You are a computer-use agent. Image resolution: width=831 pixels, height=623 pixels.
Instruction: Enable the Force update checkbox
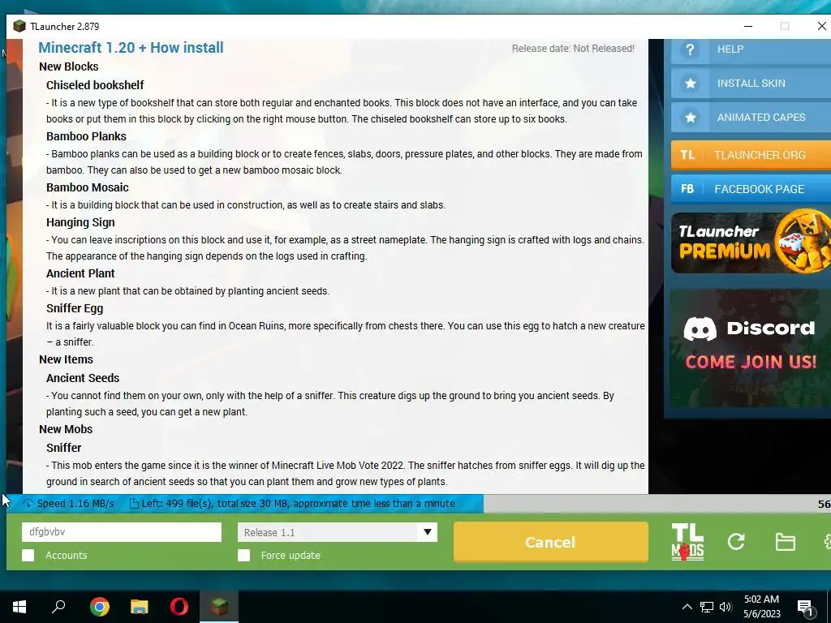(243, 555)
